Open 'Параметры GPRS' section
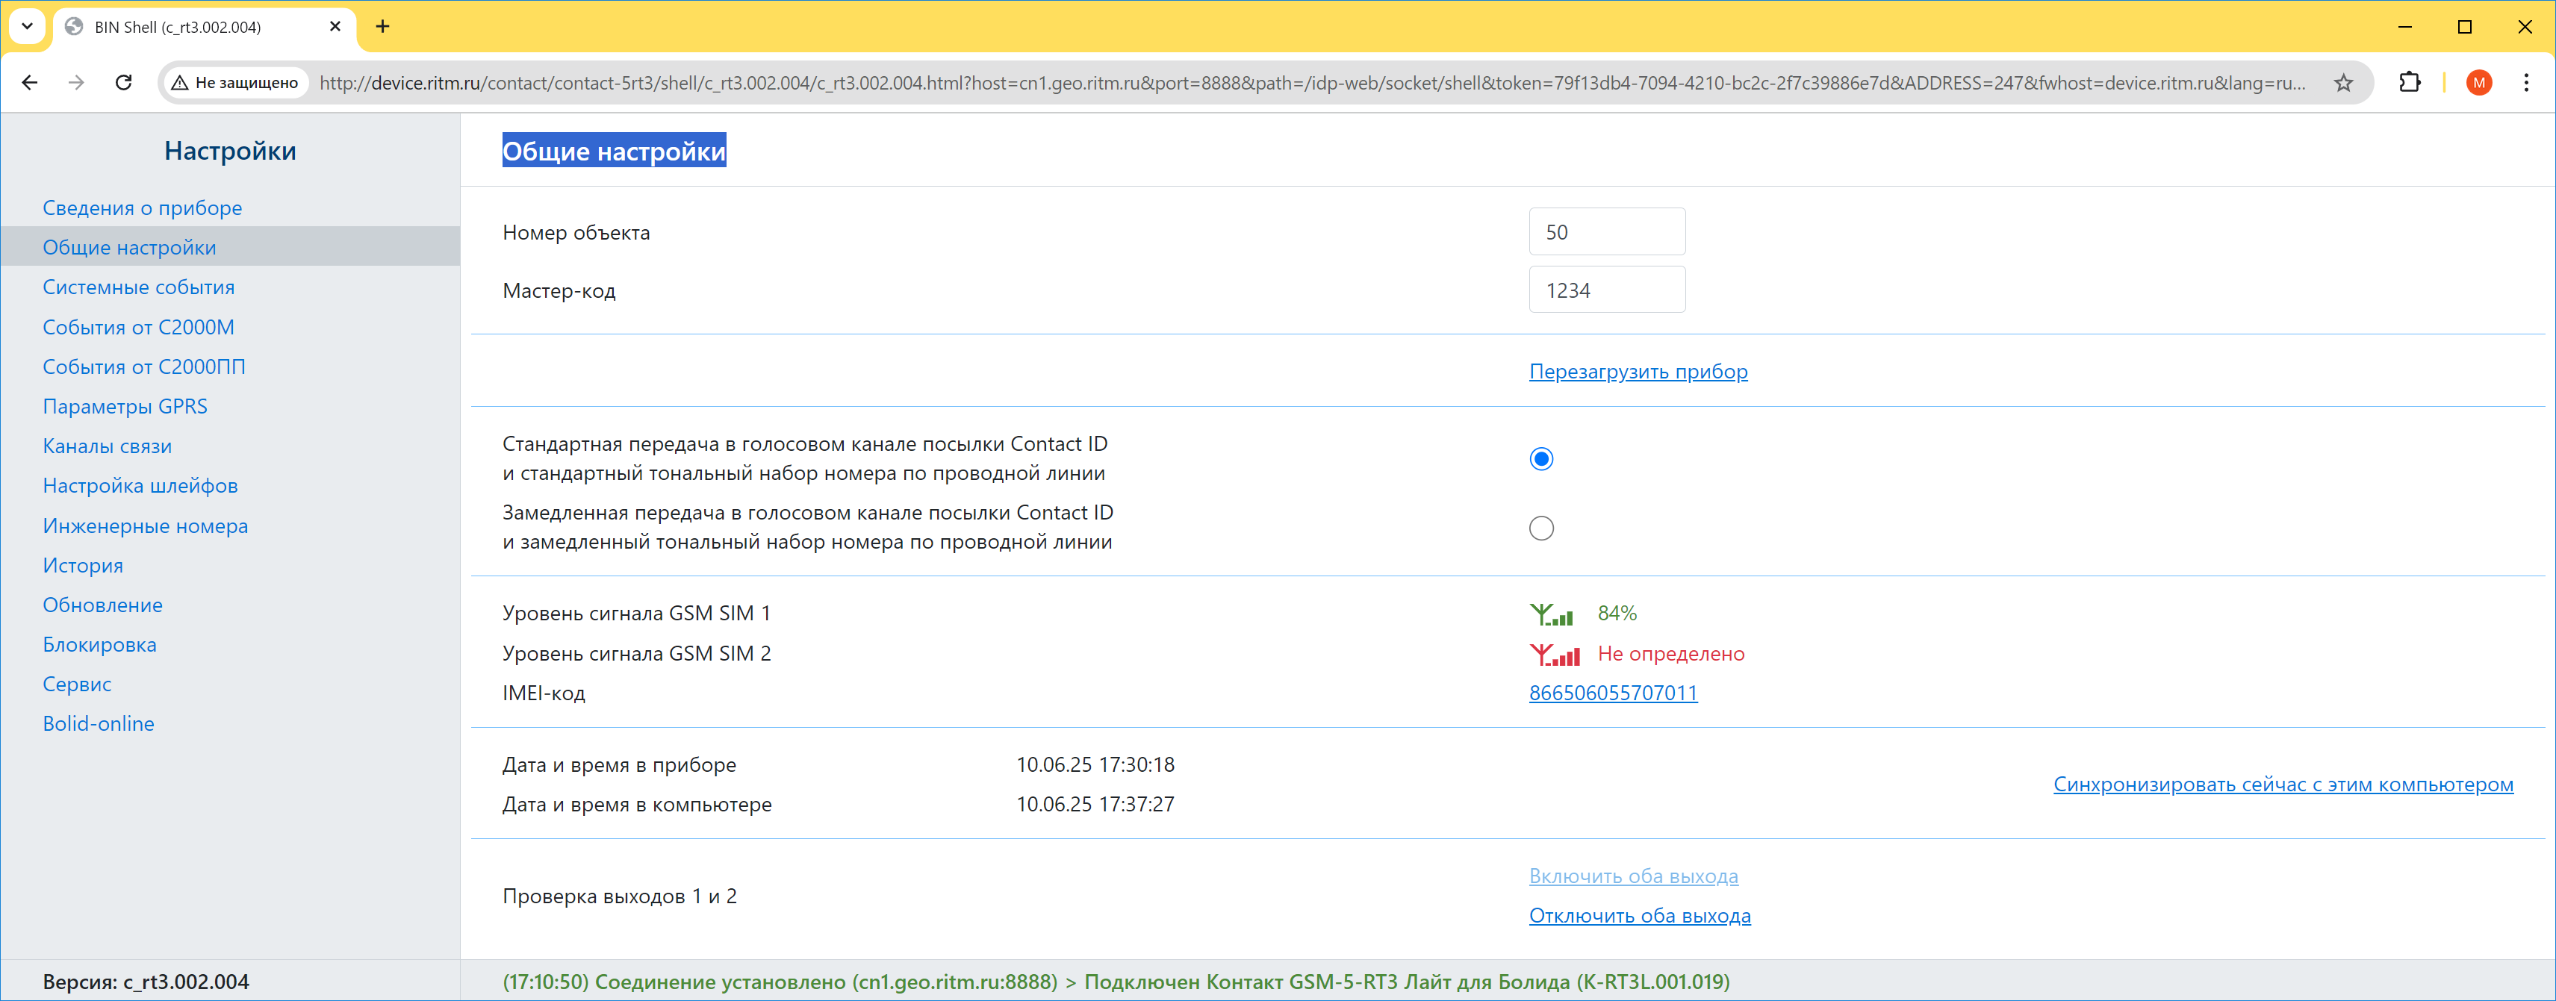 click(x=125, y=406)
